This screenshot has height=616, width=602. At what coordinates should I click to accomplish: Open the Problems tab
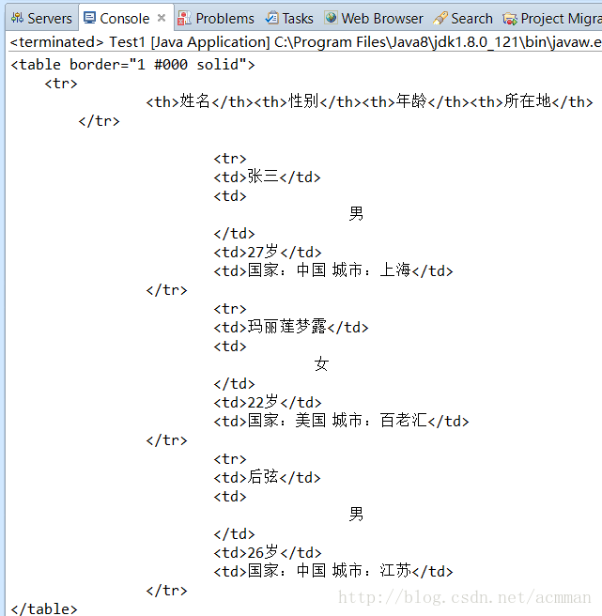pos(216,18)
